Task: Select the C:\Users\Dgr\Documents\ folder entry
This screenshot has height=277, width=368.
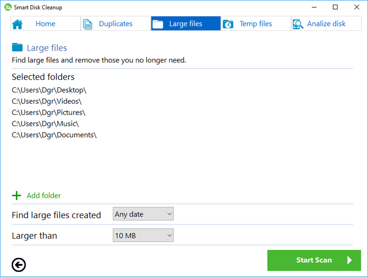Action: click(54, 135)
